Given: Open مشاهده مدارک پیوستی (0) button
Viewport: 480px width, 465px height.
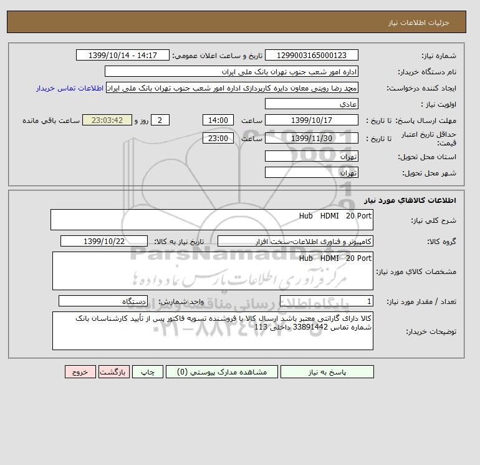Looking at the screenshot, I should tap(222, 372).
